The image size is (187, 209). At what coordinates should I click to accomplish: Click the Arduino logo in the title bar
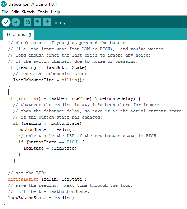[x=4, y=4]
